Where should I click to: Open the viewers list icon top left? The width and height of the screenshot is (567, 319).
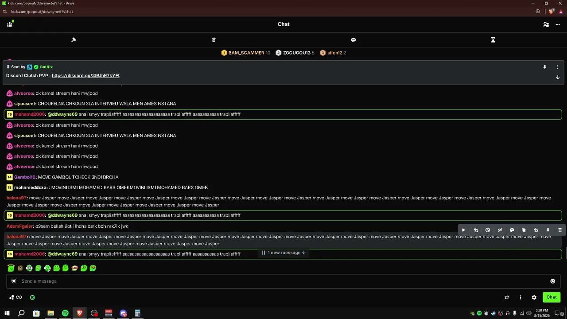pos(10,24)
